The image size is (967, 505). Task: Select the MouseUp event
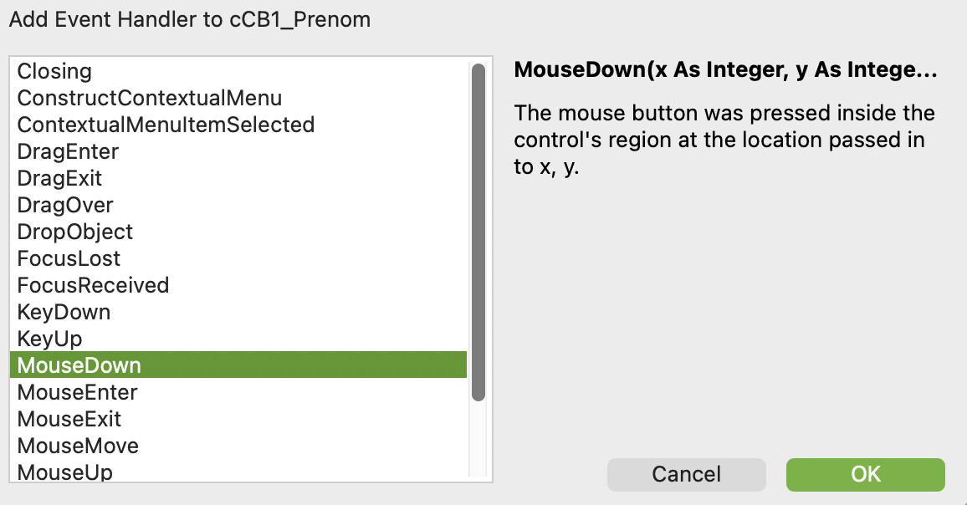pyautogui.click(x=64, y=472)
